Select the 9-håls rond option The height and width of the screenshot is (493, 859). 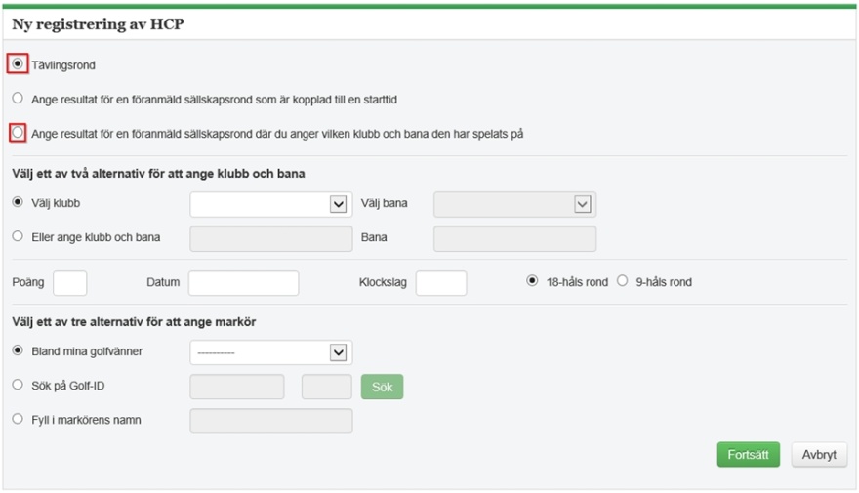pos(623,280)
